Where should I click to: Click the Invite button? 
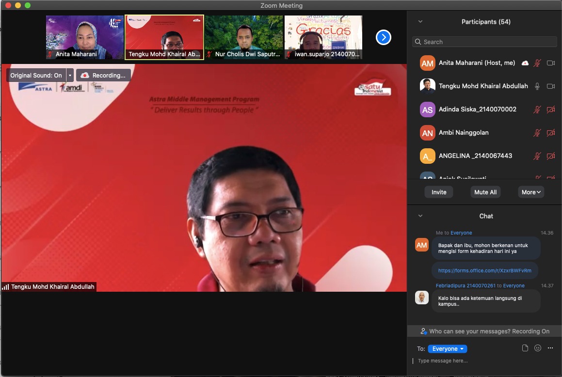tap(439, 192)
